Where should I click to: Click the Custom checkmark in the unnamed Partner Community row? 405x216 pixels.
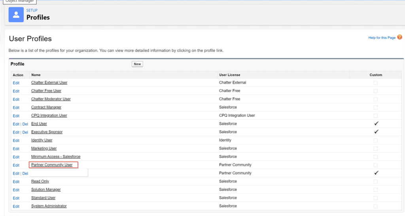376,173
